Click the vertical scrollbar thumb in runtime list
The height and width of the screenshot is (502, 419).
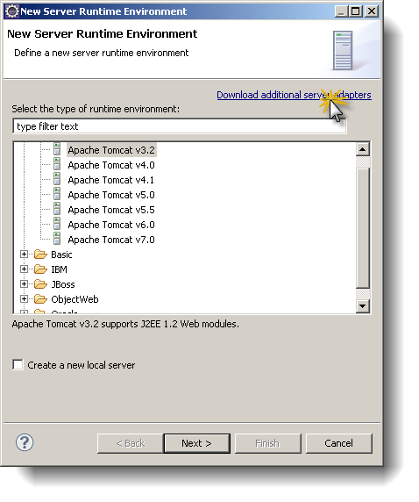click(363, 227)
